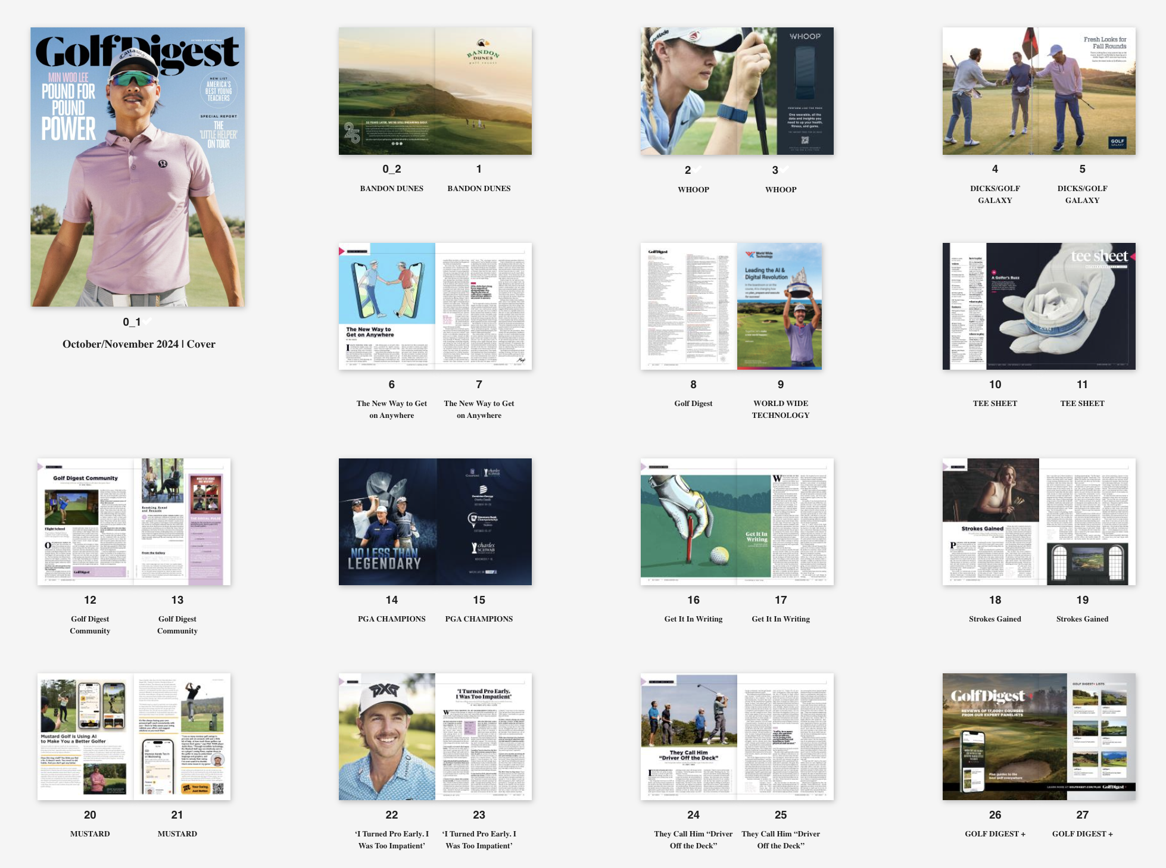Click 'They Call Him' caption under page 25
The width and height of the screenshot is (1166, 868).
pyautogui.click(x=781, y=839)
